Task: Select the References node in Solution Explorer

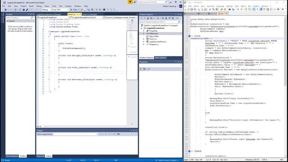Action: tap(153, 34)
